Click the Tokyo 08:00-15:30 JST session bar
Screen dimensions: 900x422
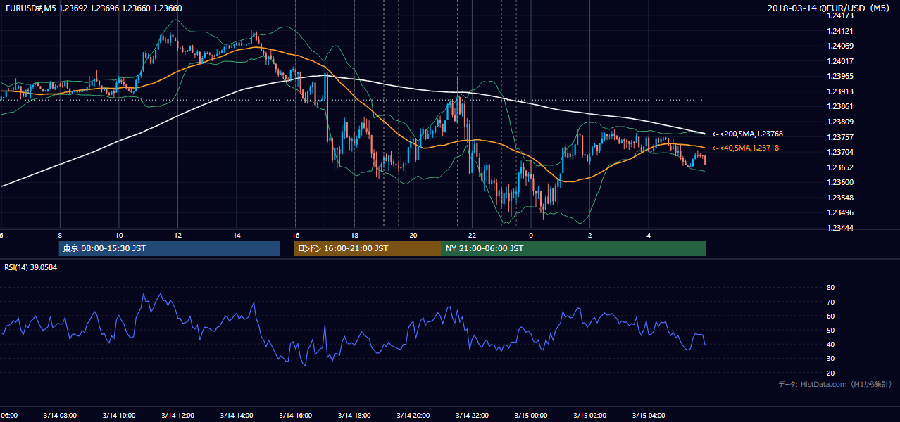pyautogui.click(x=169, y=248)
